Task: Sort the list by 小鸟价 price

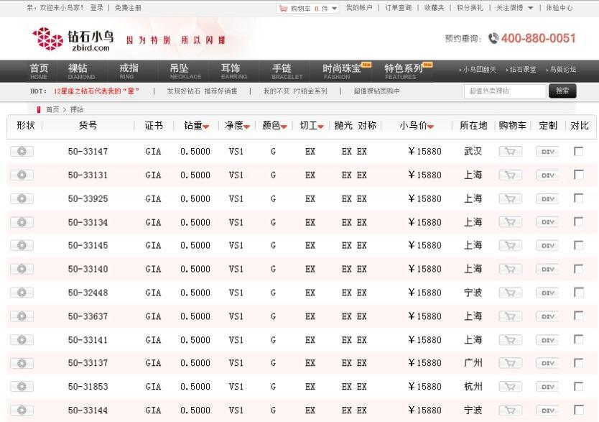Action: (430, 127)
